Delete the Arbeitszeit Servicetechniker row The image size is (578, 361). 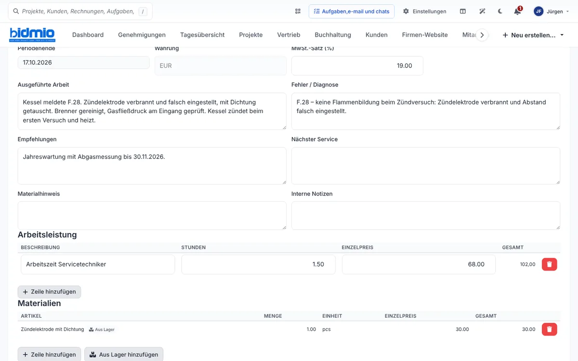[x=550, y=264]
